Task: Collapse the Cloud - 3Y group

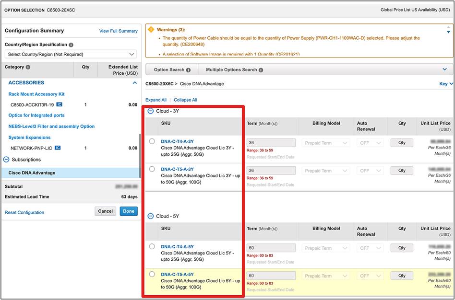Action: point(150,111)
